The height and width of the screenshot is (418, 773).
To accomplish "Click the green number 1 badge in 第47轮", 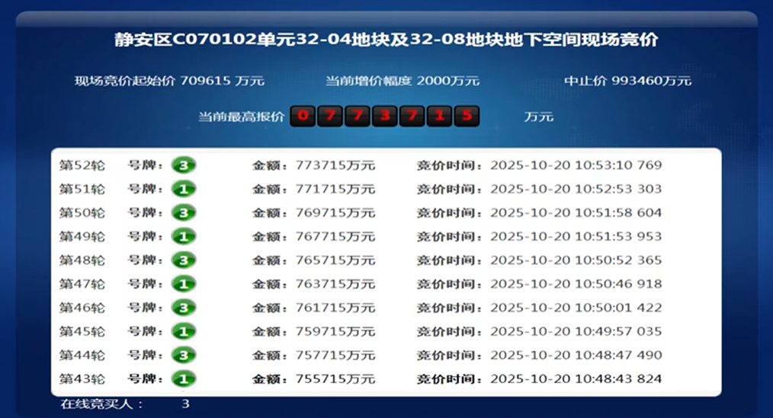I will tap(183, 284).
